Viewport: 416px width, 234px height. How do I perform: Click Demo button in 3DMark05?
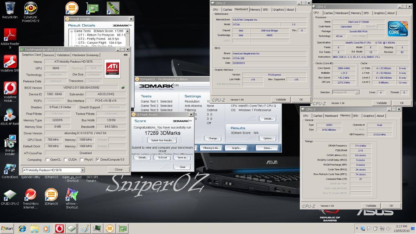(x=268, y=148)
